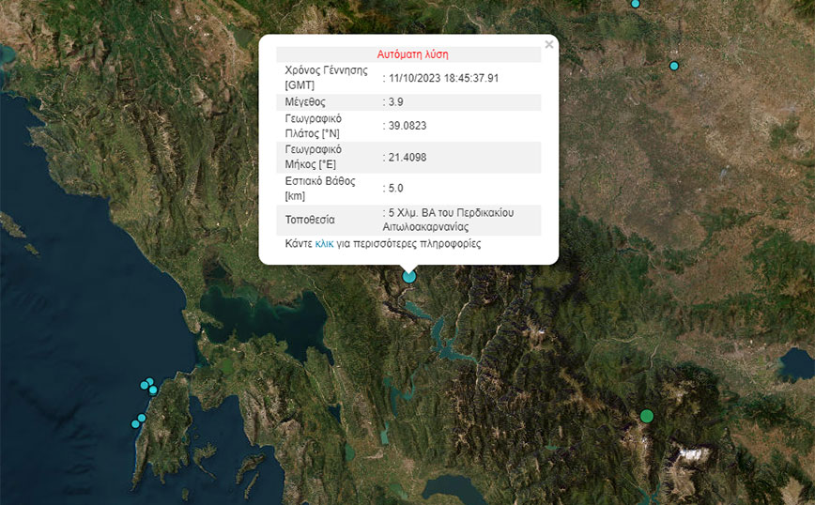Pick the southeastern marker in the offshore trio

[x=153, y=390]
